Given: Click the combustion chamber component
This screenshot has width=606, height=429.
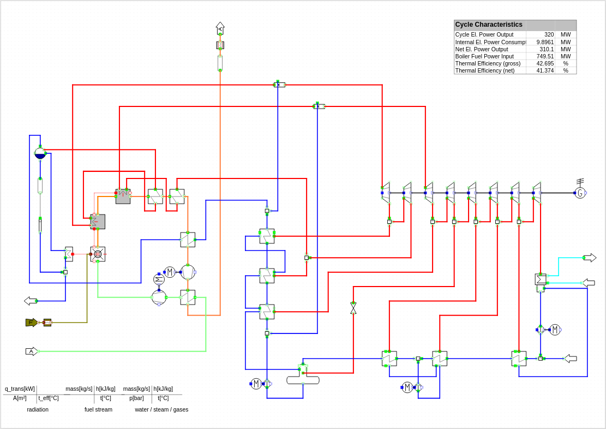Looking at the screenshot, I should 98,254.
